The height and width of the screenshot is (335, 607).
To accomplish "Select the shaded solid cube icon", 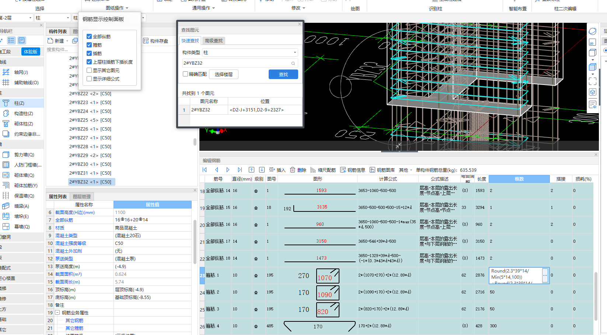I will 593,67.
